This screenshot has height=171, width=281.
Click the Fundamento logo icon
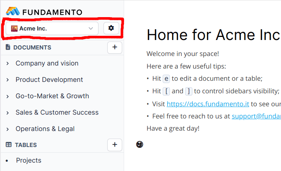pos(13,11)
